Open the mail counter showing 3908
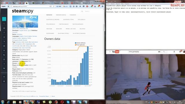 point(59,6)
